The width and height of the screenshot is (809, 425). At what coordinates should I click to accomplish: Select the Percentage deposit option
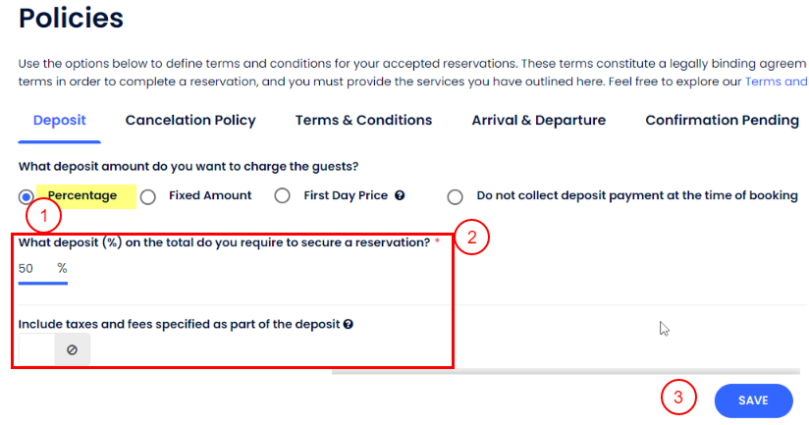(x=26, y=196)
